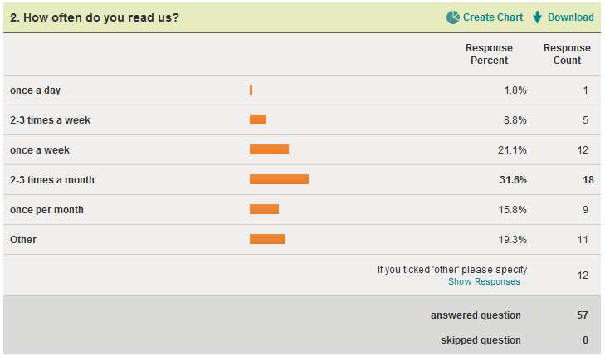Click the orange bar for once a day
The width and height of the screenshot is (605, 356).
click(x=251, y=90)
